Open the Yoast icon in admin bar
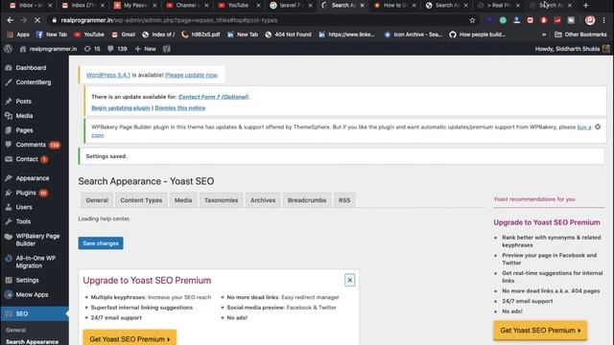The height and width of the screenshot is (345, 614). pyautogui.click(x=166, y=49)
